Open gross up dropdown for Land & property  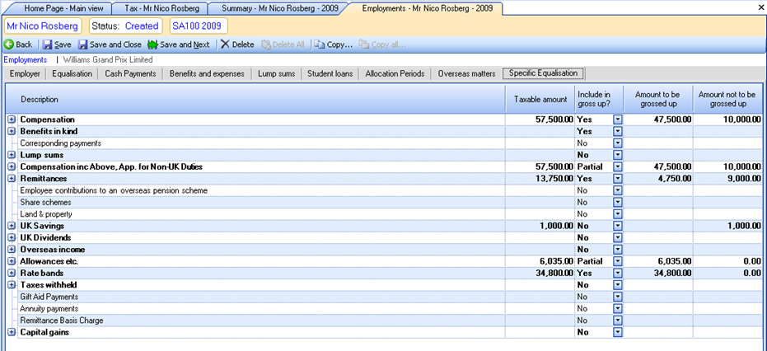(x=617, y=214)
